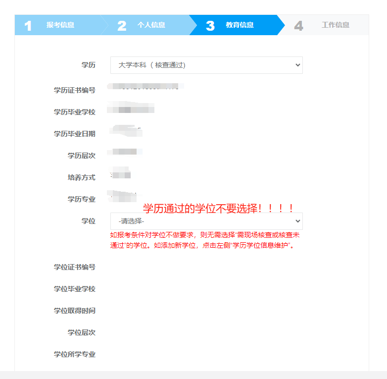Click the 学位证书编号 label
Image resolution: width=387 pixels, height=379 pixels.
click(75, 267)
